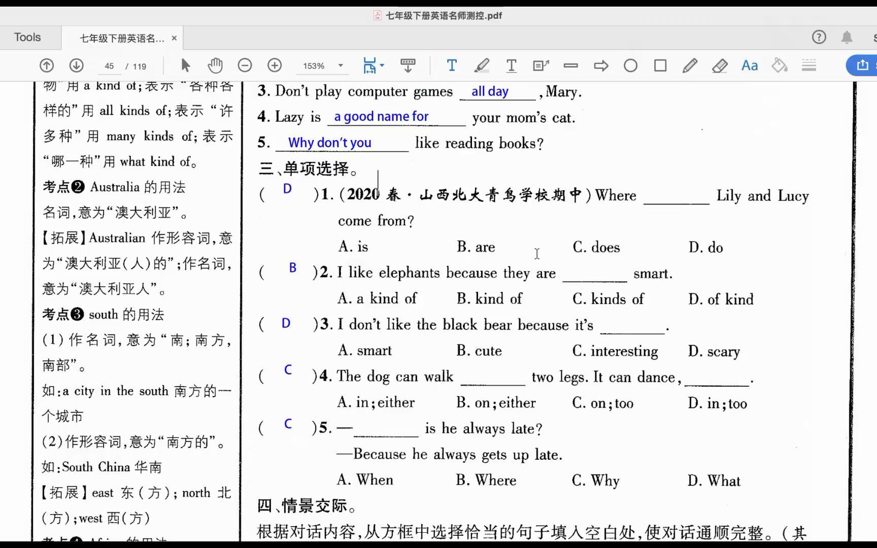Select the eraser tool

coord(720,65)
